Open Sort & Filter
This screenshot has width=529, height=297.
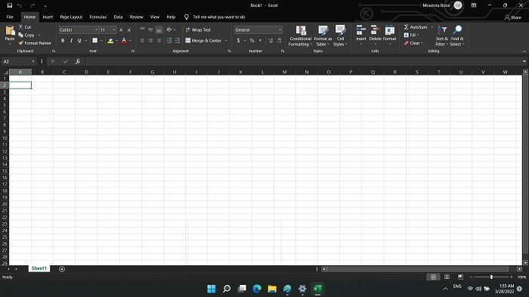pyautogui.click(x=441, y=36)
